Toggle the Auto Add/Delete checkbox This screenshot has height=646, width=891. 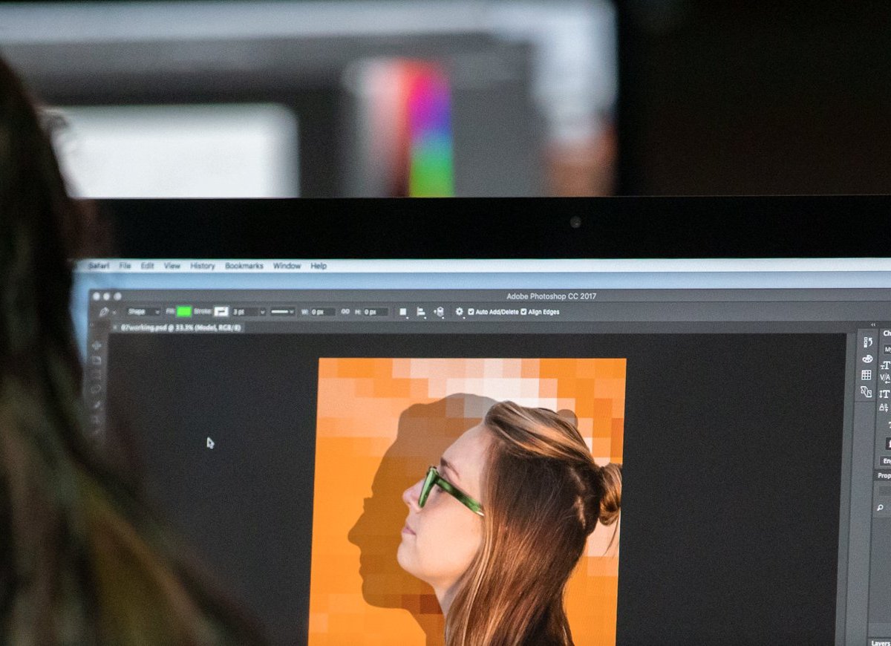click(x=471, y=312)
